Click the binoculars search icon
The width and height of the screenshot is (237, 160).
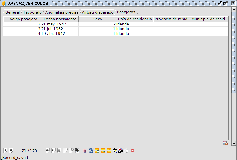(77, 151)
